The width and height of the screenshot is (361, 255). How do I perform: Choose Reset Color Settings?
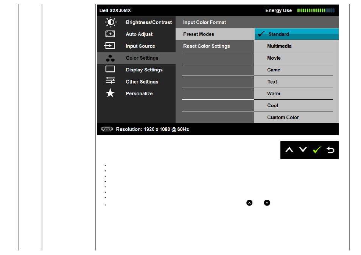[215, 46]
